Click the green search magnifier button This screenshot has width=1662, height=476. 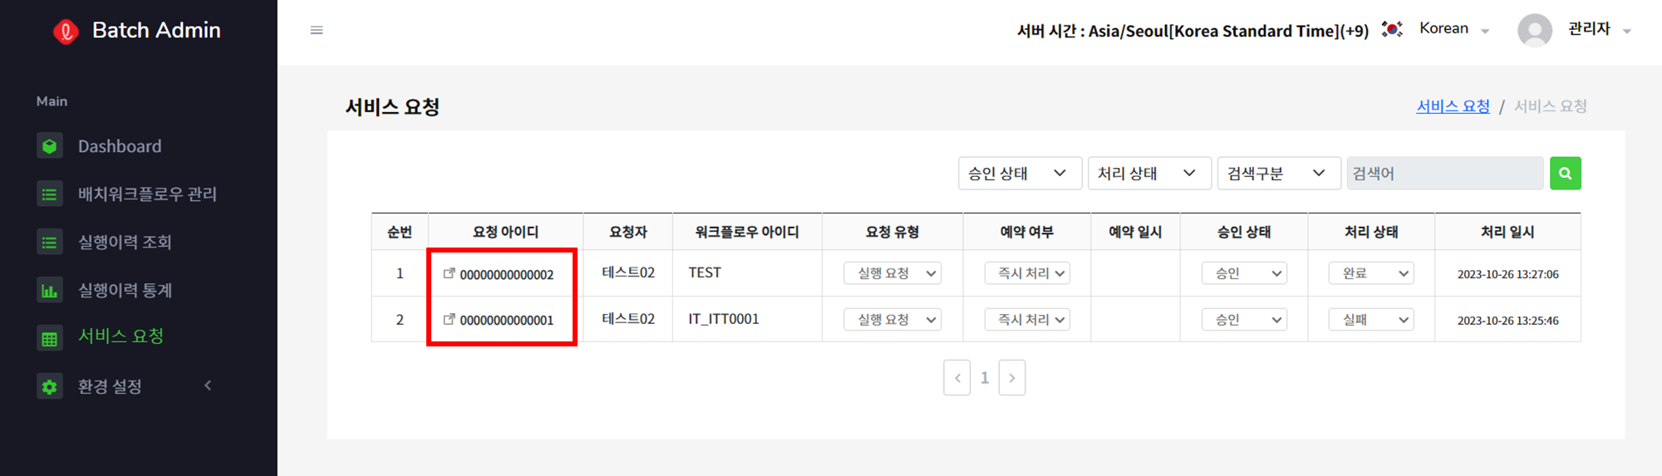click(x=1565, y=173)
